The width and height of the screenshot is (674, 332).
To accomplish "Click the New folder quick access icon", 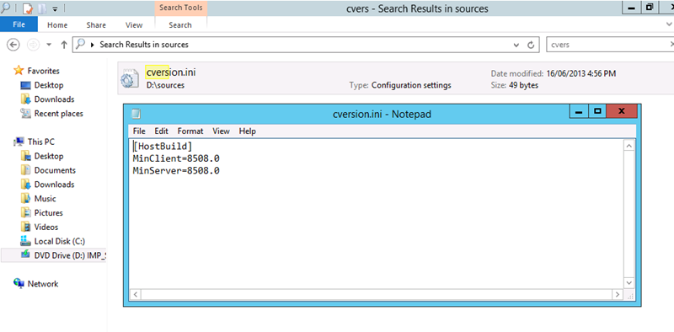I will 41,8.
